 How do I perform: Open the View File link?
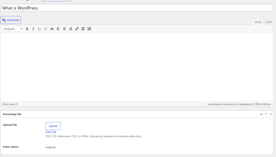click(x=51, y=131)
